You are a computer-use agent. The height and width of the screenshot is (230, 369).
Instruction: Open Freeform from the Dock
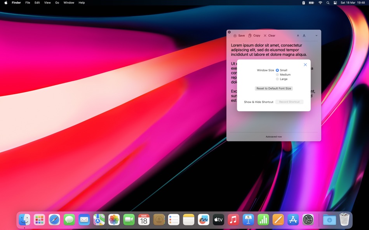pos(204,220)
